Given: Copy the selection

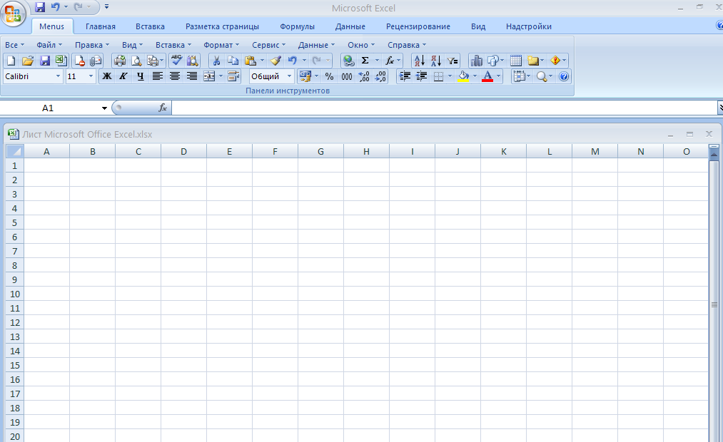Looking at the screenshot, I should (233, 61).
